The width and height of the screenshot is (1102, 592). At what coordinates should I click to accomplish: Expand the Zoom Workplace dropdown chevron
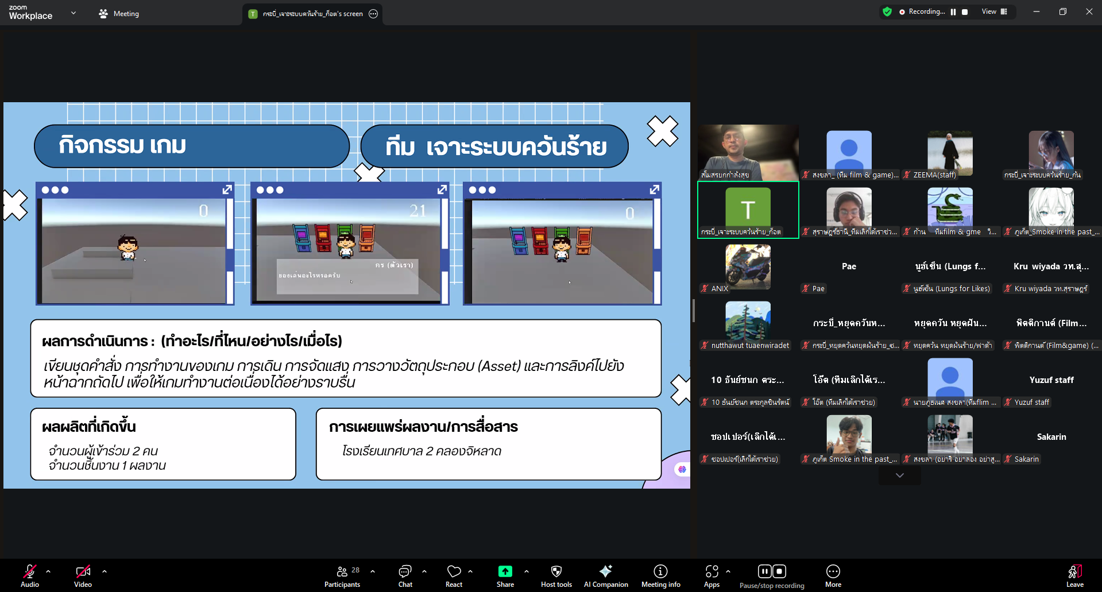(74, 13)
